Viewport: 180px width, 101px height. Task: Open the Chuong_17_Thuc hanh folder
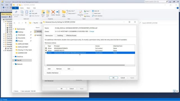tap(25, 50)
